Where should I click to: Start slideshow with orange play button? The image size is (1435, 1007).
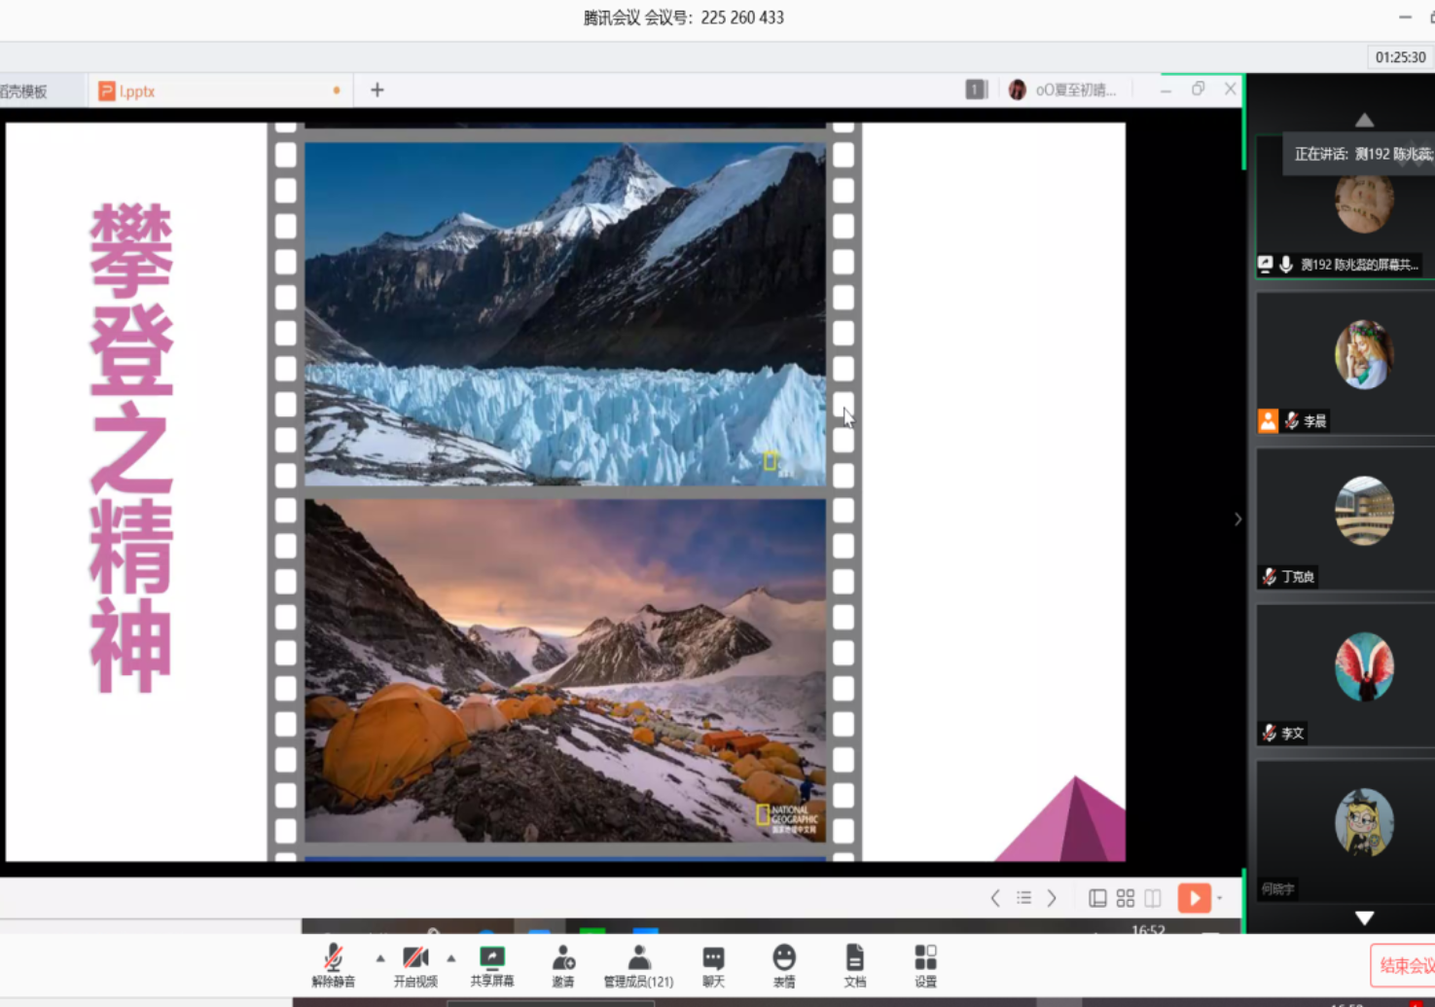coord(1194,898)
